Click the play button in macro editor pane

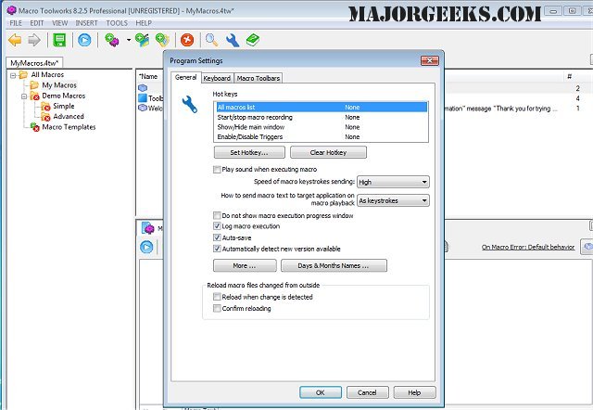pyautogui.click(x=146, y=247)
